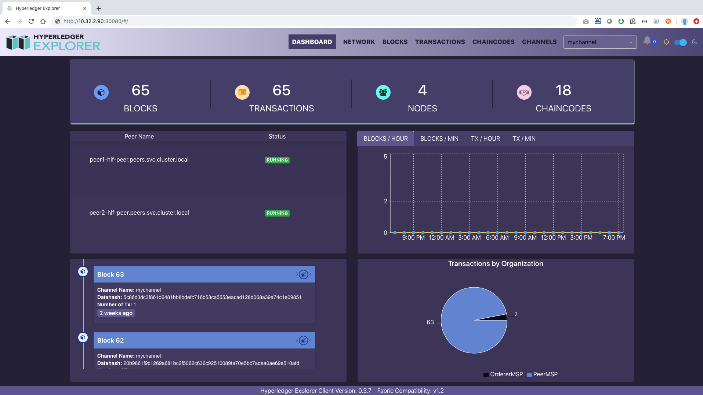The height and width of the screenshot is (395, 703).
Task: Open Block 62 details via cube icon
Action: pos(302,340)
